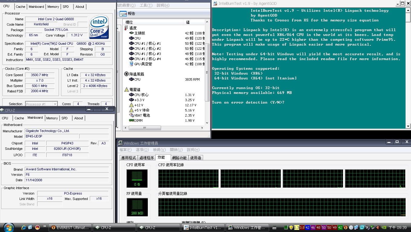Click the VBAT 電池 battery icon
Image resolution: width=411 pixels, height=232 pixels.
tap(131, 115)
